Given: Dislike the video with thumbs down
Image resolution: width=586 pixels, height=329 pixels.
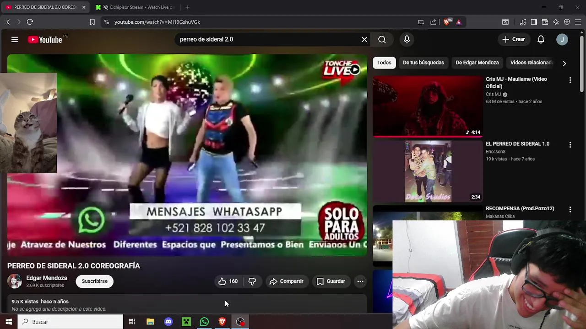Looking at the screenshot, I should pos(252,281).
